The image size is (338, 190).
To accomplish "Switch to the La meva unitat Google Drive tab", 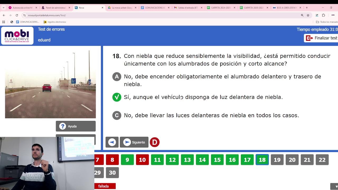I will point(122,8).
